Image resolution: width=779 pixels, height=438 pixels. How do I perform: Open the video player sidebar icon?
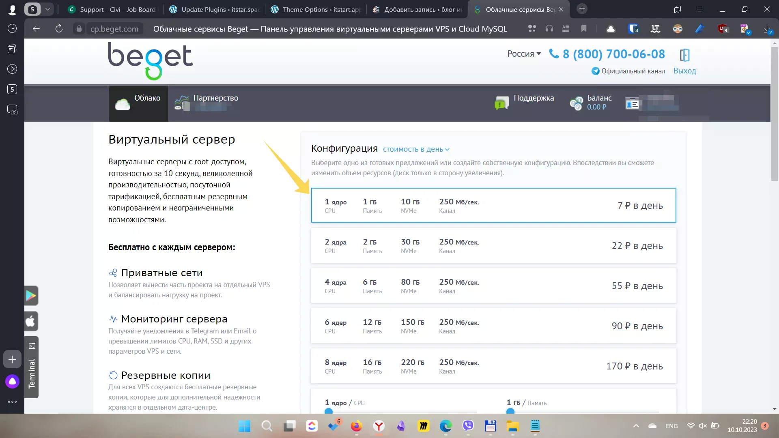(x=12, y=69)
